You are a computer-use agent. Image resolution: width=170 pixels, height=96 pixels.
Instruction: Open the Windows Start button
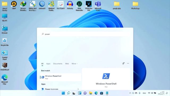[63, 93]
